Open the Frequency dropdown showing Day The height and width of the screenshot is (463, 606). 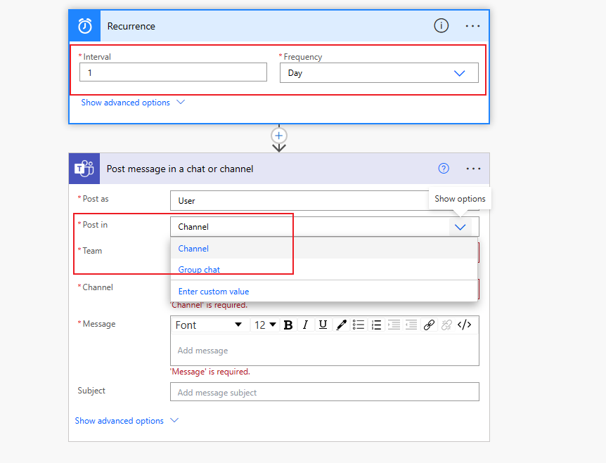(x=379, y=73)
